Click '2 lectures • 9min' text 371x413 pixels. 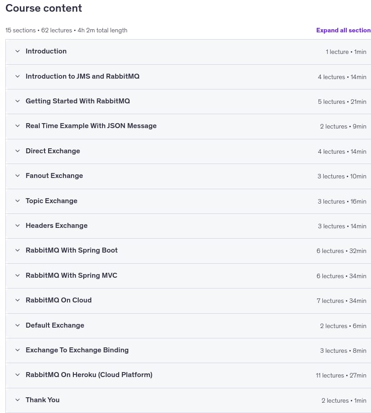pyautogui.click(x=343, y=126)
